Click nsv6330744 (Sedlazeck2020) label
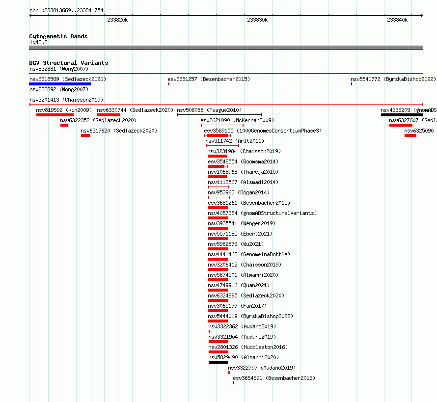437x402 pixels. [x=135, y=110]
